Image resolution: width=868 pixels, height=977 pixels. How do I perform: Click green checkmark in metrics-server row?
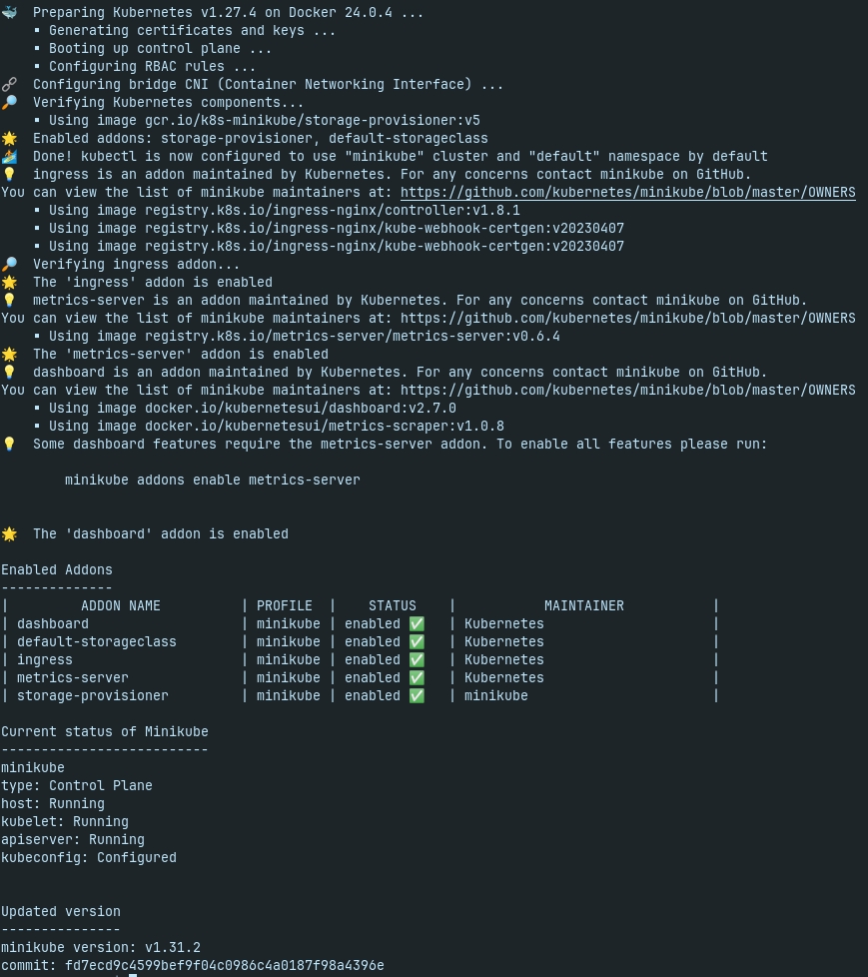[417, 678]
